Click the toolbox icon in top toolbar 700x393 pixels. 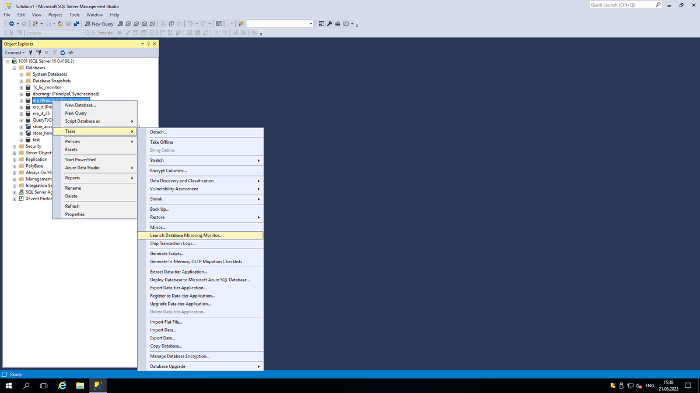[x=338, y=24]
